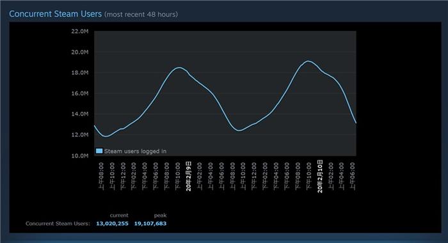Click the "peak" column header

click(x=160, y=216)
